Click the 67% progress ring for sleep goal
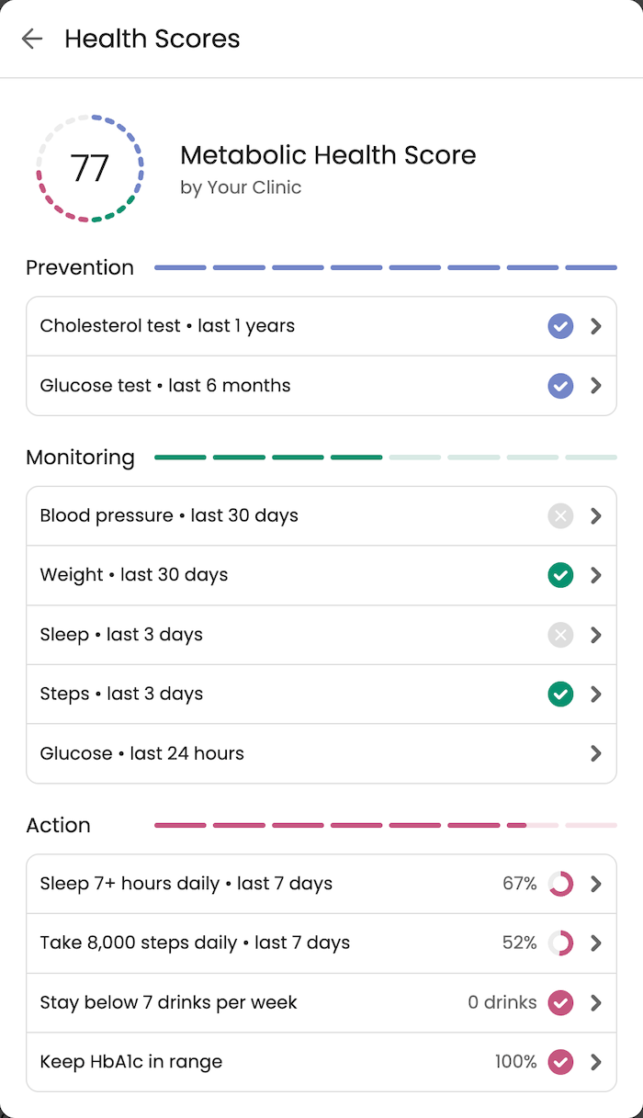 click(562, 884)
